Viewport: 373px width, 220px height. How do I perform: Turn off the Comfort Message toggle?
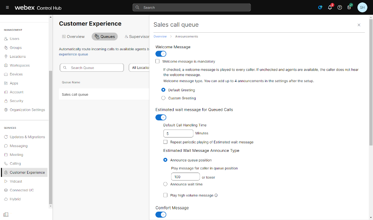[161, 215]
